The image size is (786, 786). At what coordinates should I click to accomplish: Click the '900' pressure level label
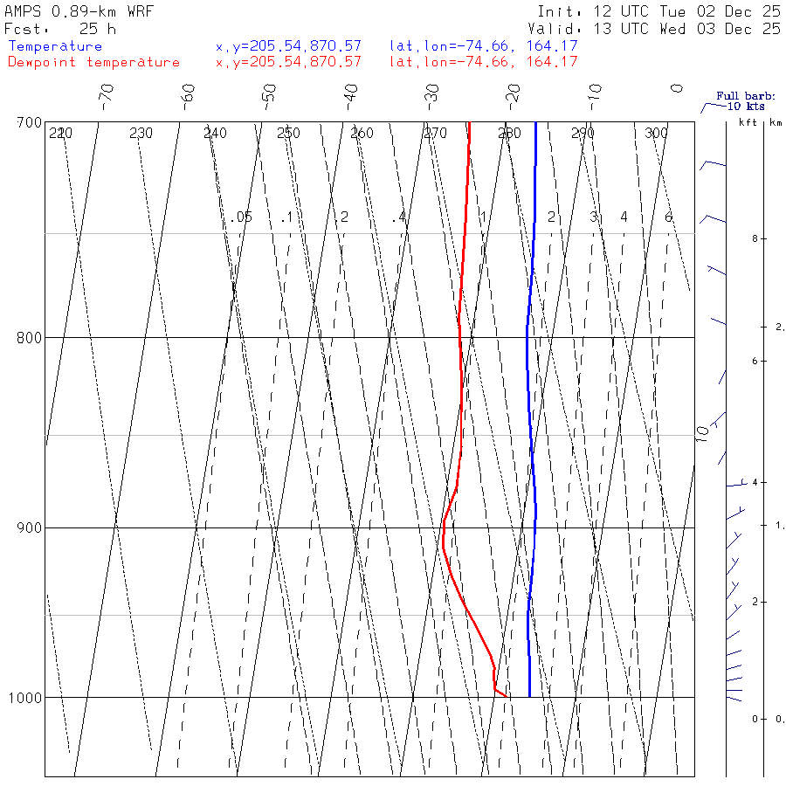click(x=29, y=527)
